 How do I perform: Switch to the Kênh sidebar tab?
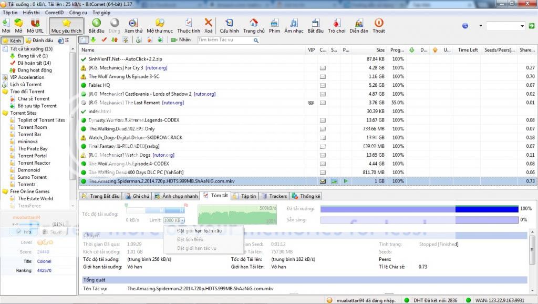[x=13, y=40]
